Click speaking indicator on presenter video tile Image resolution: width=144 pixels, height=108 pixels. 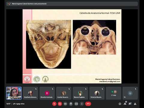coord(19,89)
